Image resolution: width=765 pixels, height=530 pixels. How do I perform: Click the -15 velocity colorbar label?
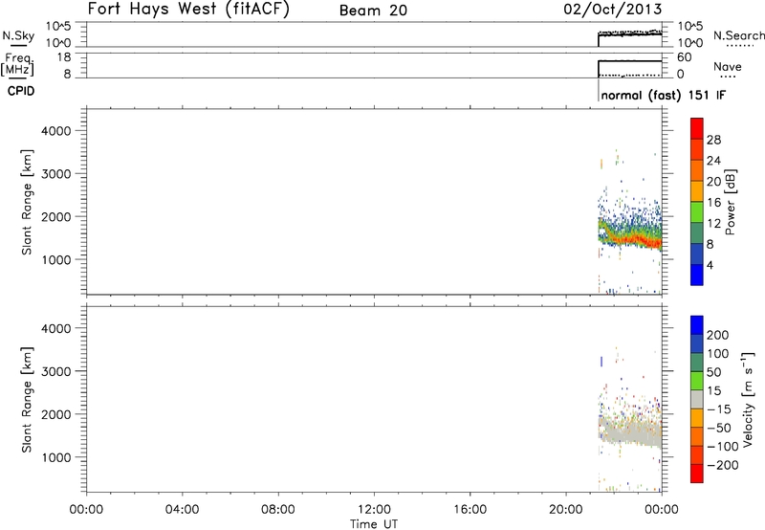point(719,409)
